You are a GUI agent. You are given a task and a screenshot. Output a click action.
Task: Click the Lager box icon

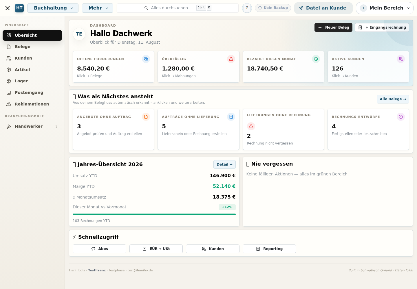point(9,81)
